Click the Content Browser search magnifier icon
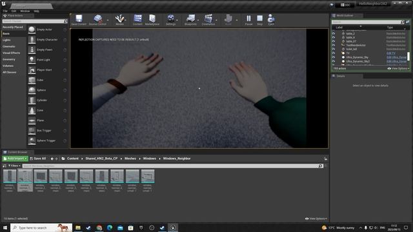 pos(320,166)
